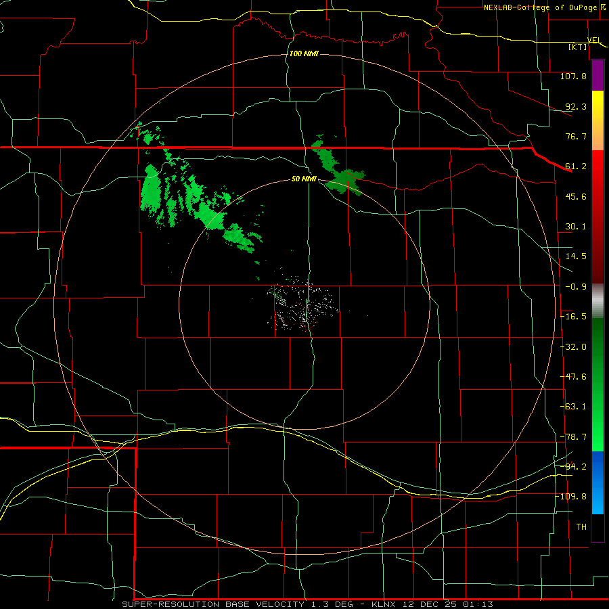Select the 92.3 legend value

click(576, 106)
